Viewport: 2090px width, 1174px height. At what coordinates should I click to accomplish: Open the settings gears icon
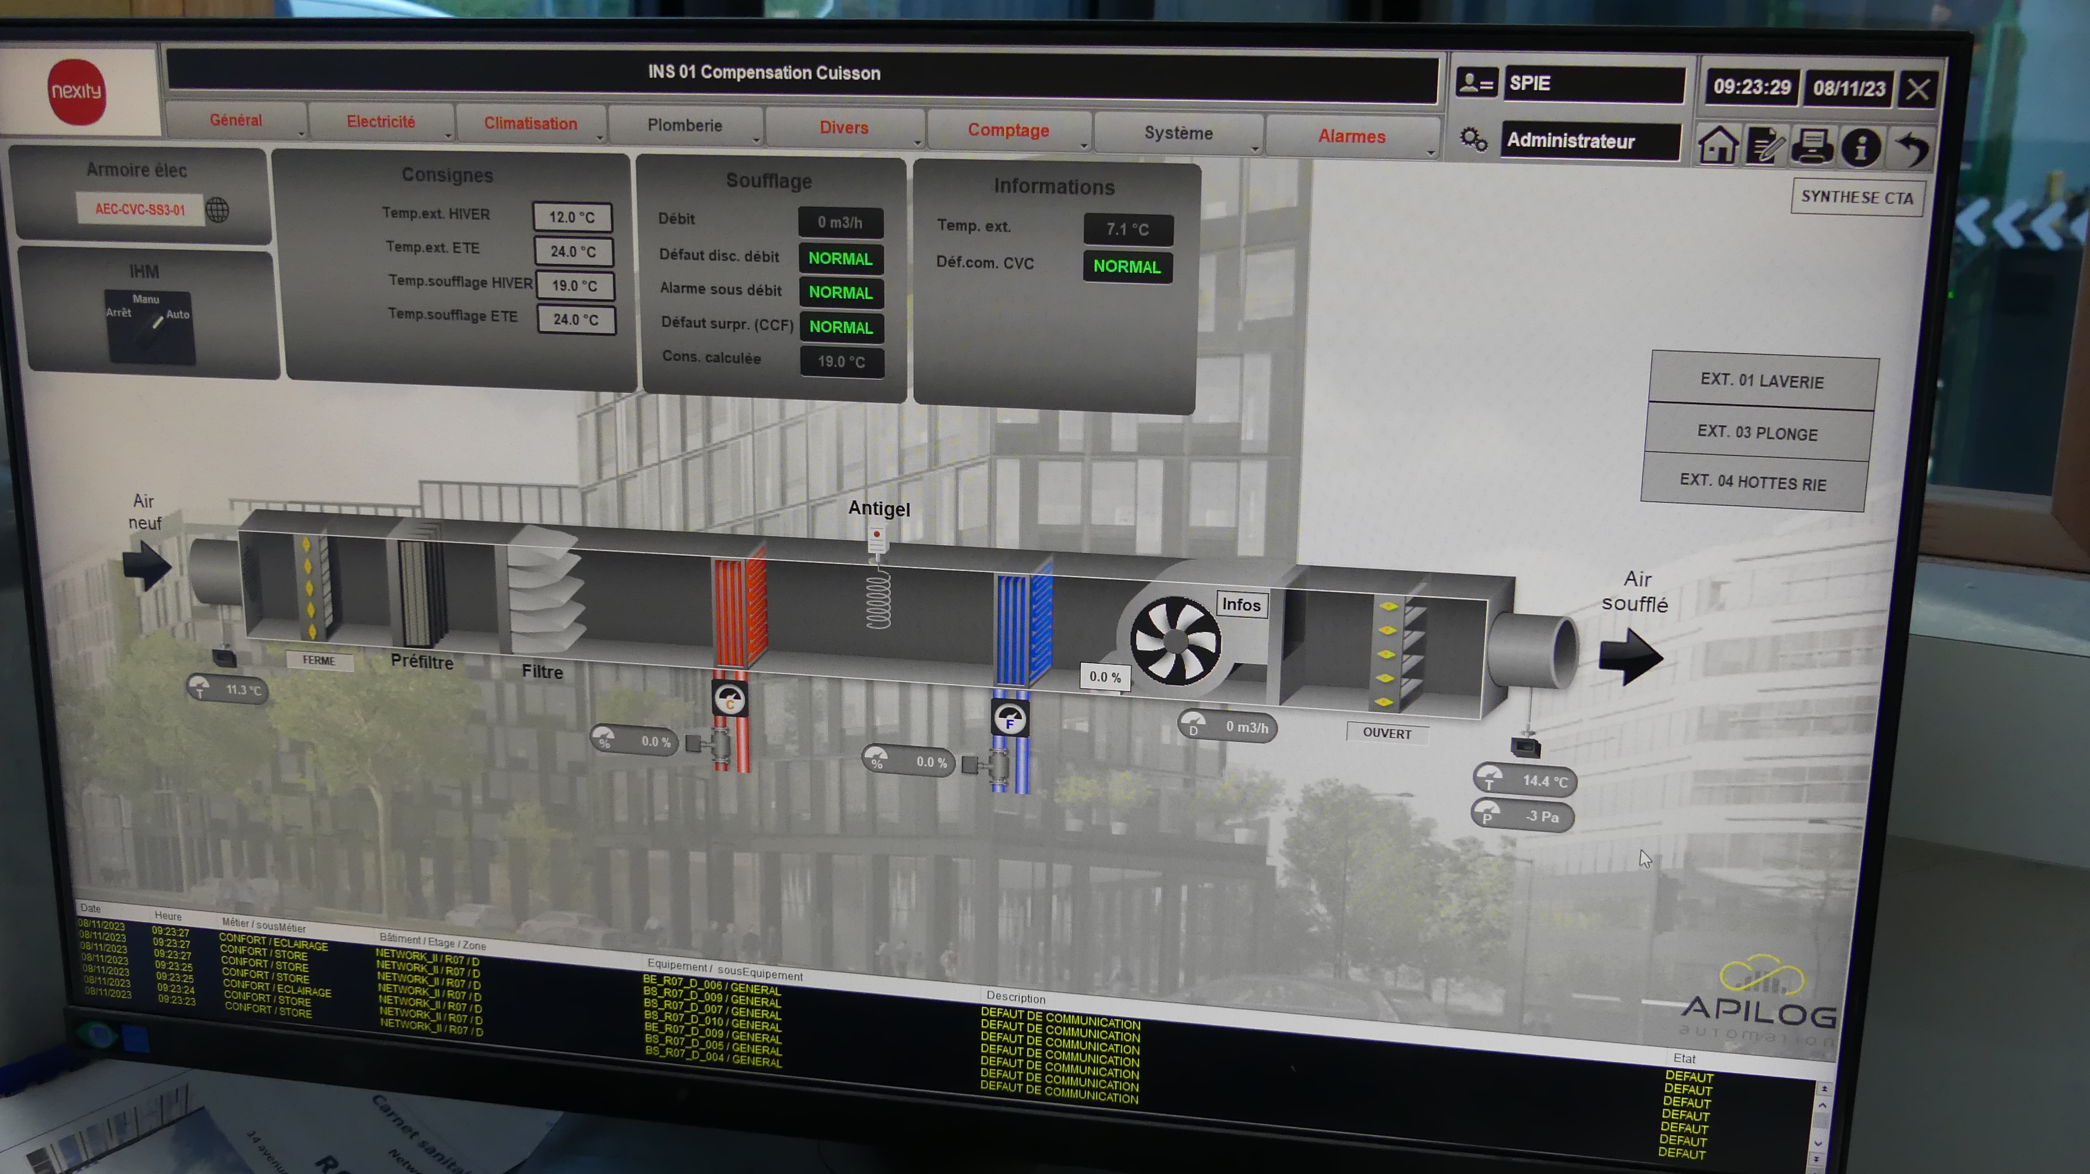(1473, 138)
